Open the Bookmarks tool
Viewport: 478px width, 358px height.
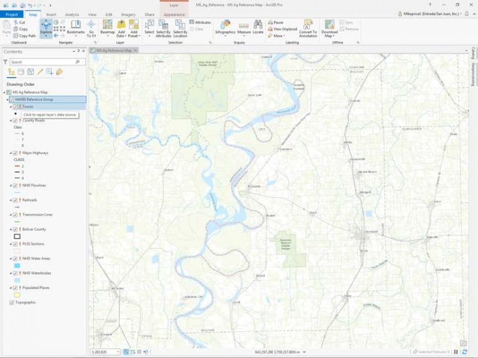click(75, 28)
